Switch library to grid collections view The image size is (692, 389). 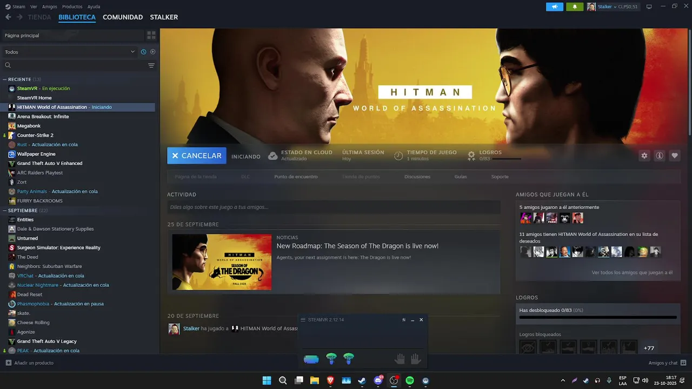pyautogui.click(x=151, y=35)
